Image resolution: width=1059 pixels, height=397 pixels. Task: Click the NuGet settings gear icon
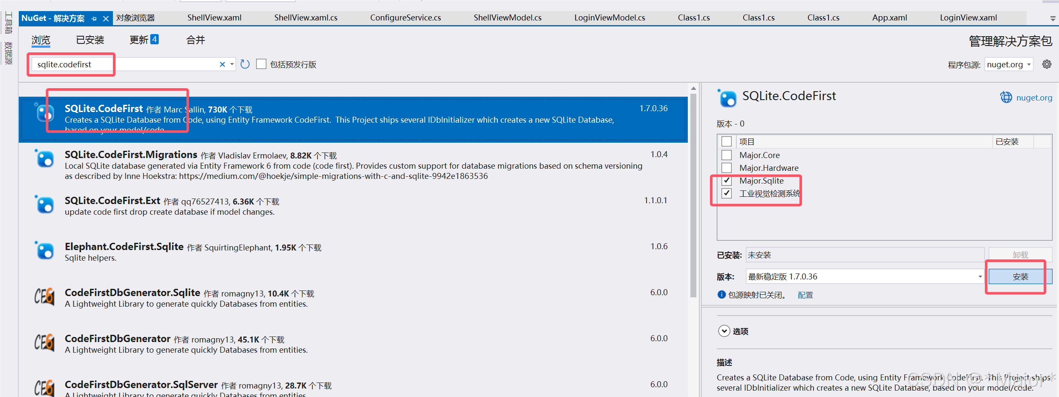(x=1047, y=64)
